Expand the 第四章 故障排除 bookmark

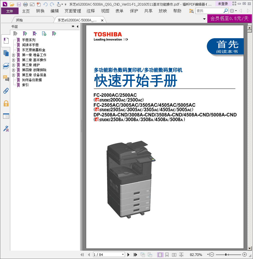[13, 70]
